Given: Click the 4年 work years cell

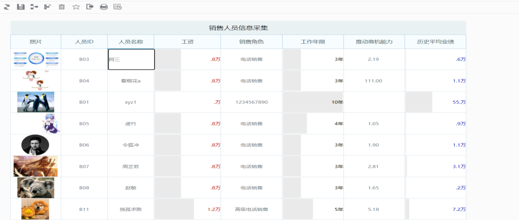Looking at the screenshot, I should pyautogui.click(x=313, y=124).
